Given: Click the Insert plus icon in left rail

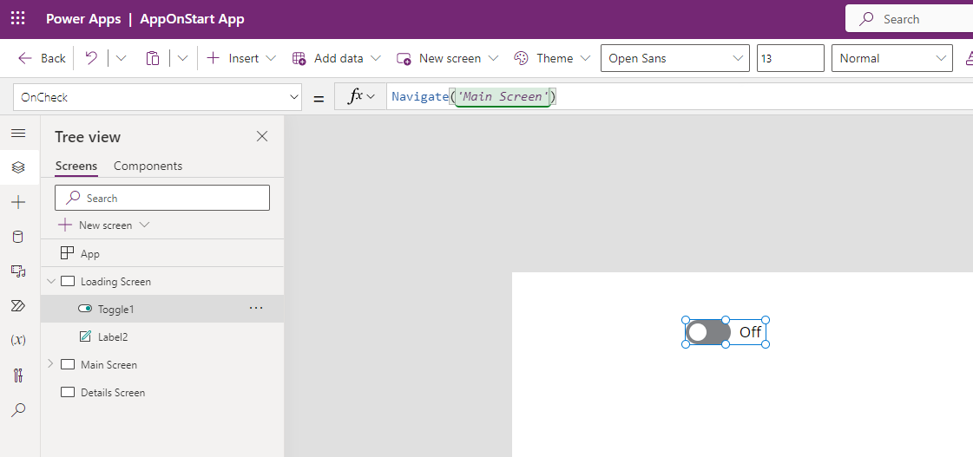Looking at the screenshot, I should click(18, 202).
